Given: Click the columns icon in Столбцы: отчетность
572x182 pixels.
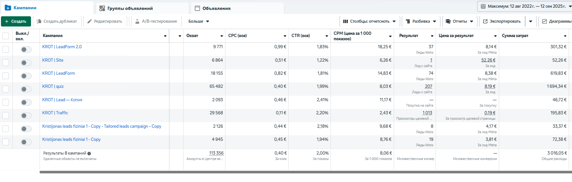Looking at the screenshot, I should click(346, 21).
